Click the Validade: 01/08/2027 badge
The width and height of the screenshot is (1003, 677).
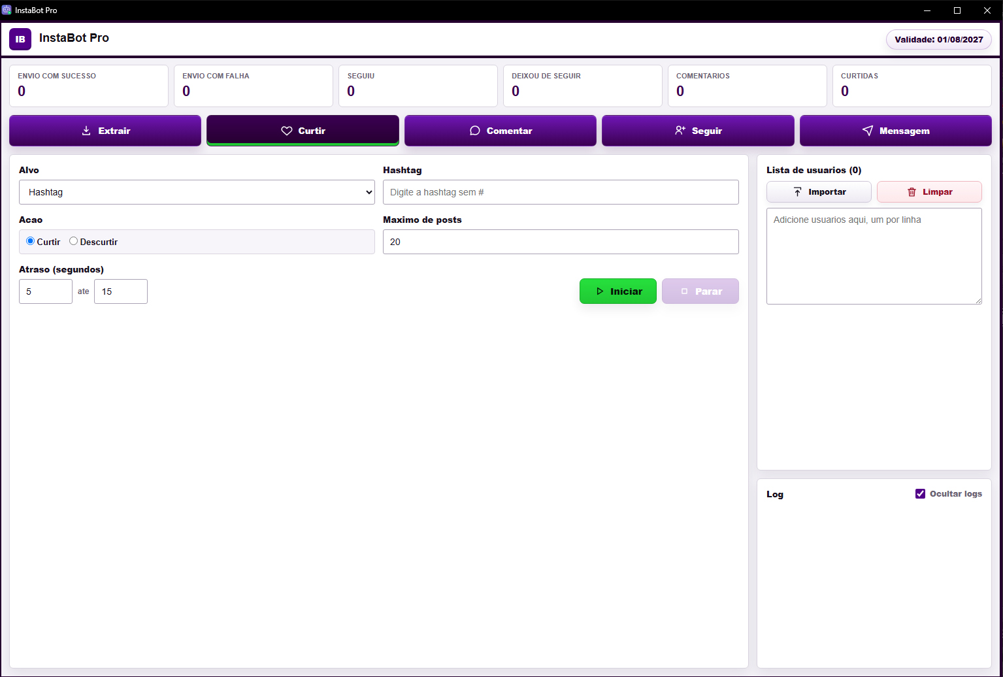click(939, 40)
